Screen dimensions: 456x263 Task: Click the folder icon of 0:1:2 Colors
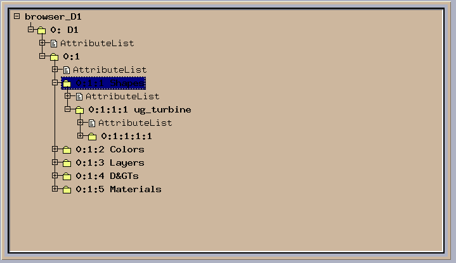coord(67,150)
